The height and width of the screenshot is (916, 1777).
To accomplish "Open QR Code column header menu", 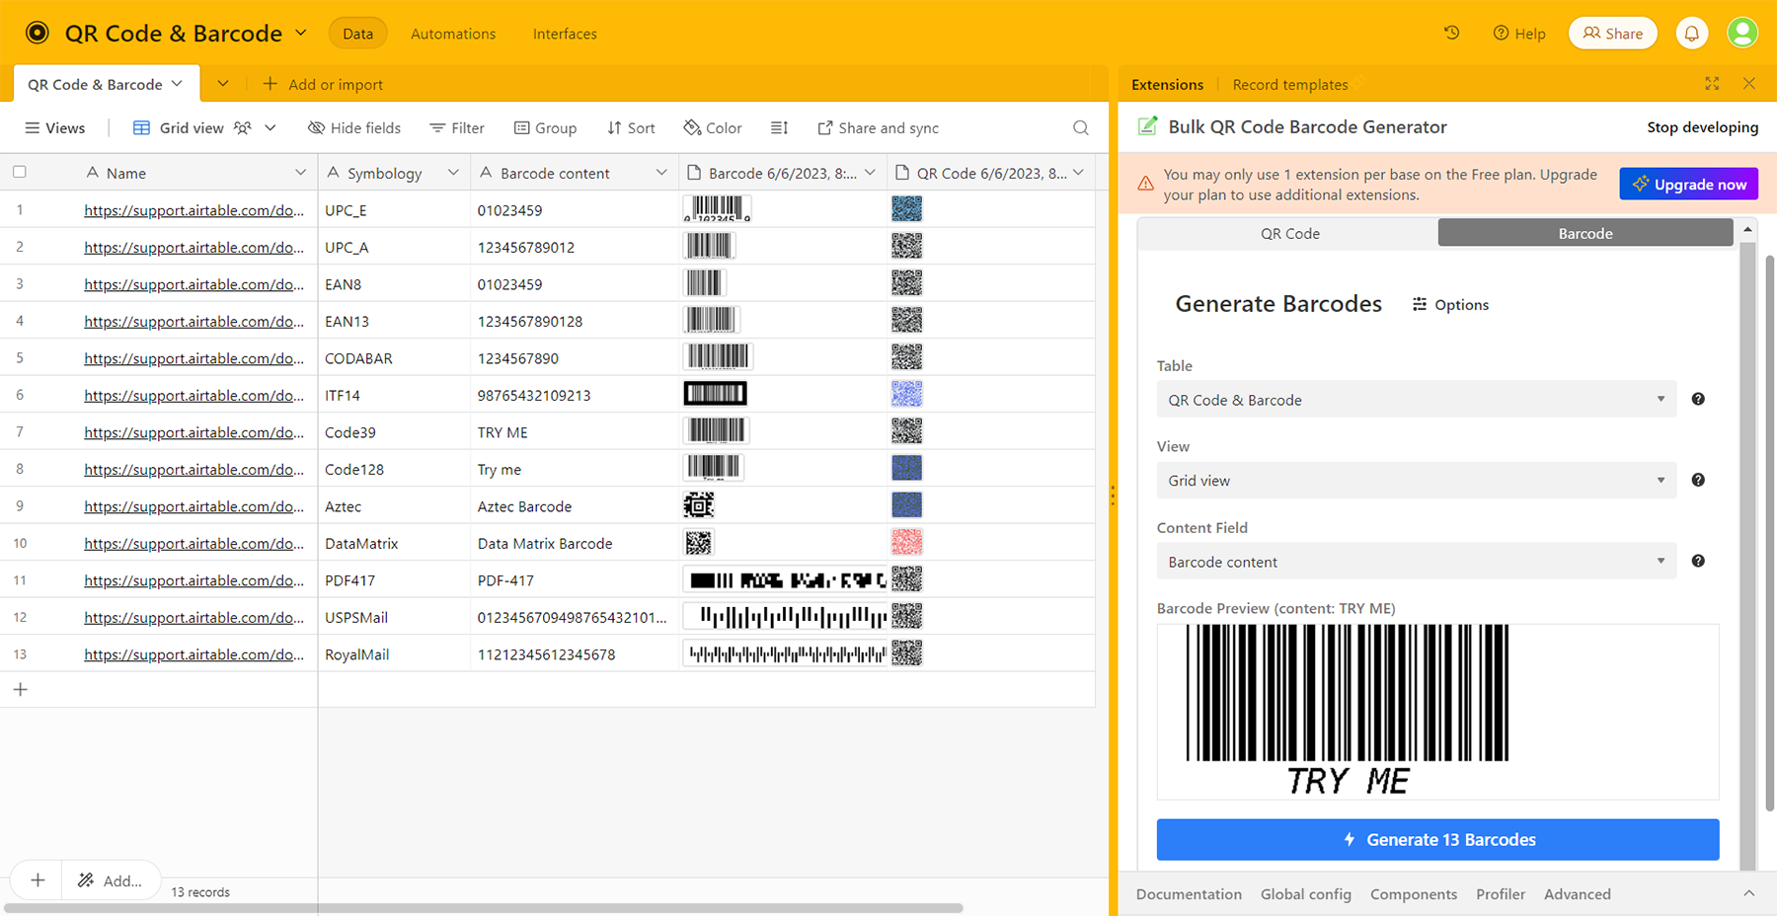I will (1079, 173).
